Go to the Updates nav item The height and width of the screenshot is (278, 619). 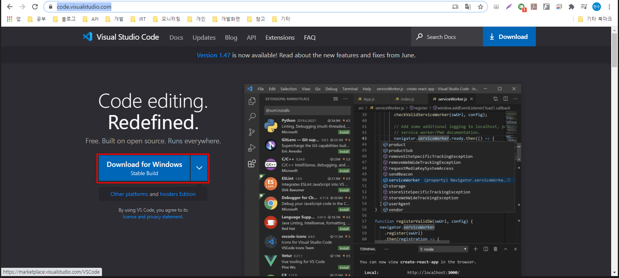click(x=204, y=37)
